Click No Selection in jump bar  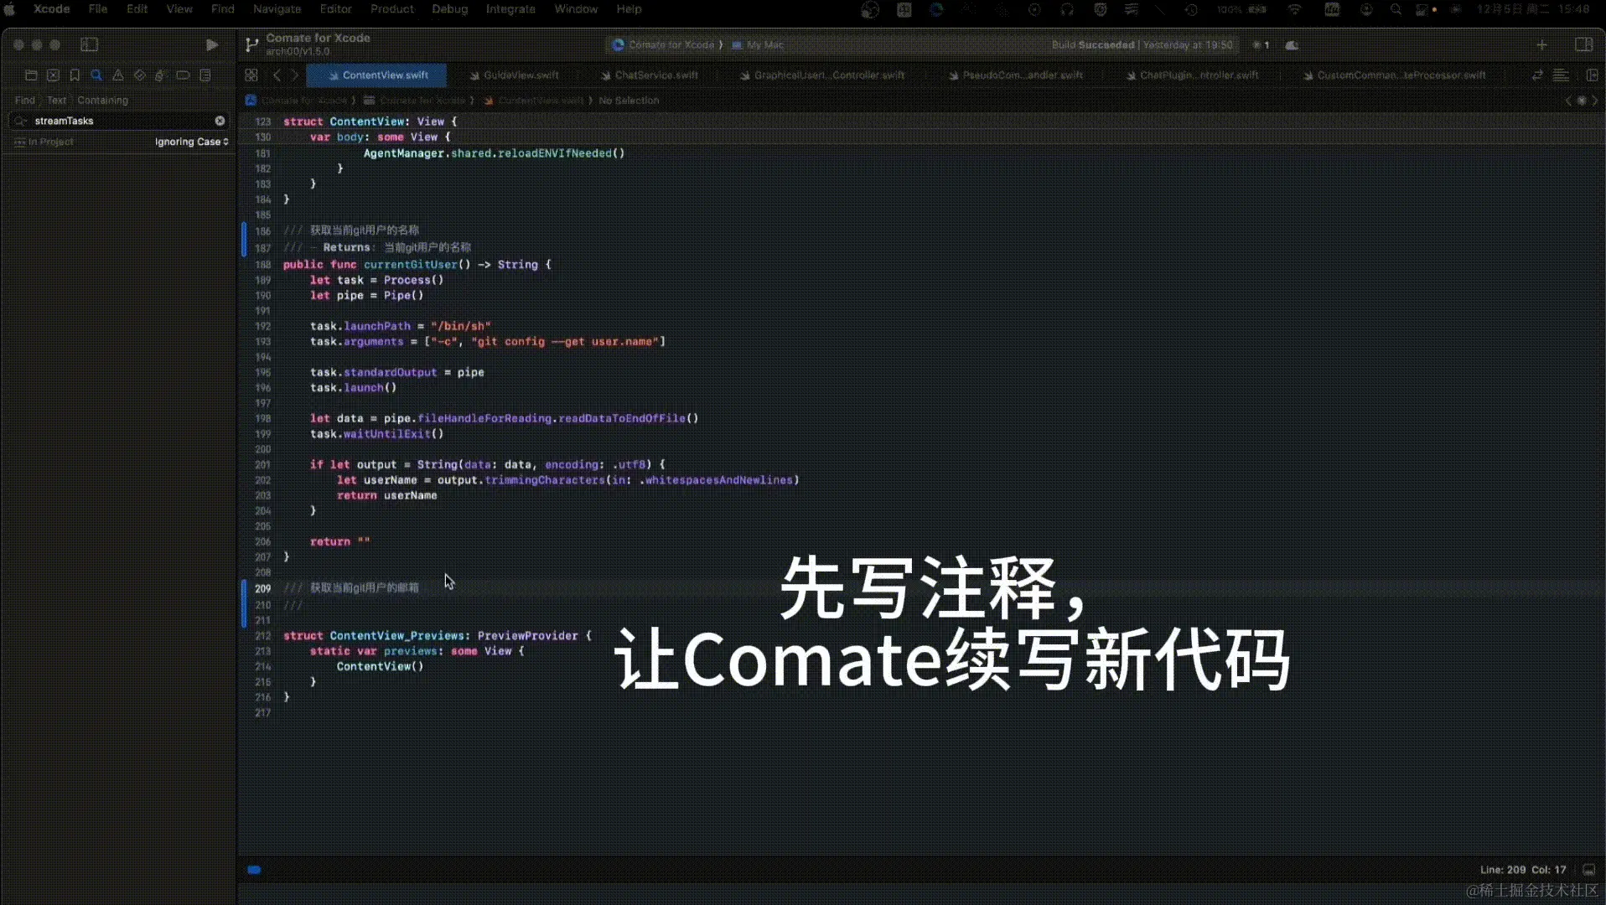629,101
